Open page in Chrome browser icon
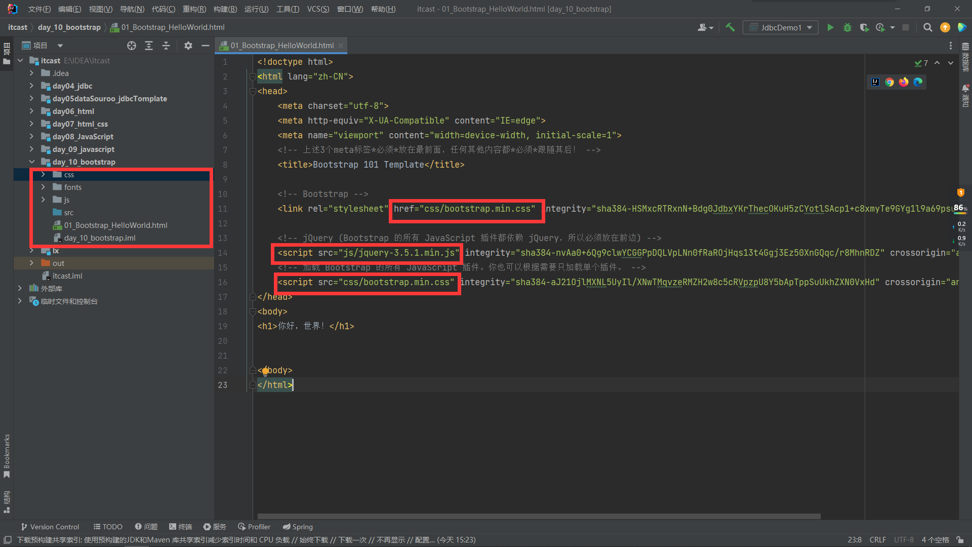This screenshot has width=972, height=547. point(889,82)
